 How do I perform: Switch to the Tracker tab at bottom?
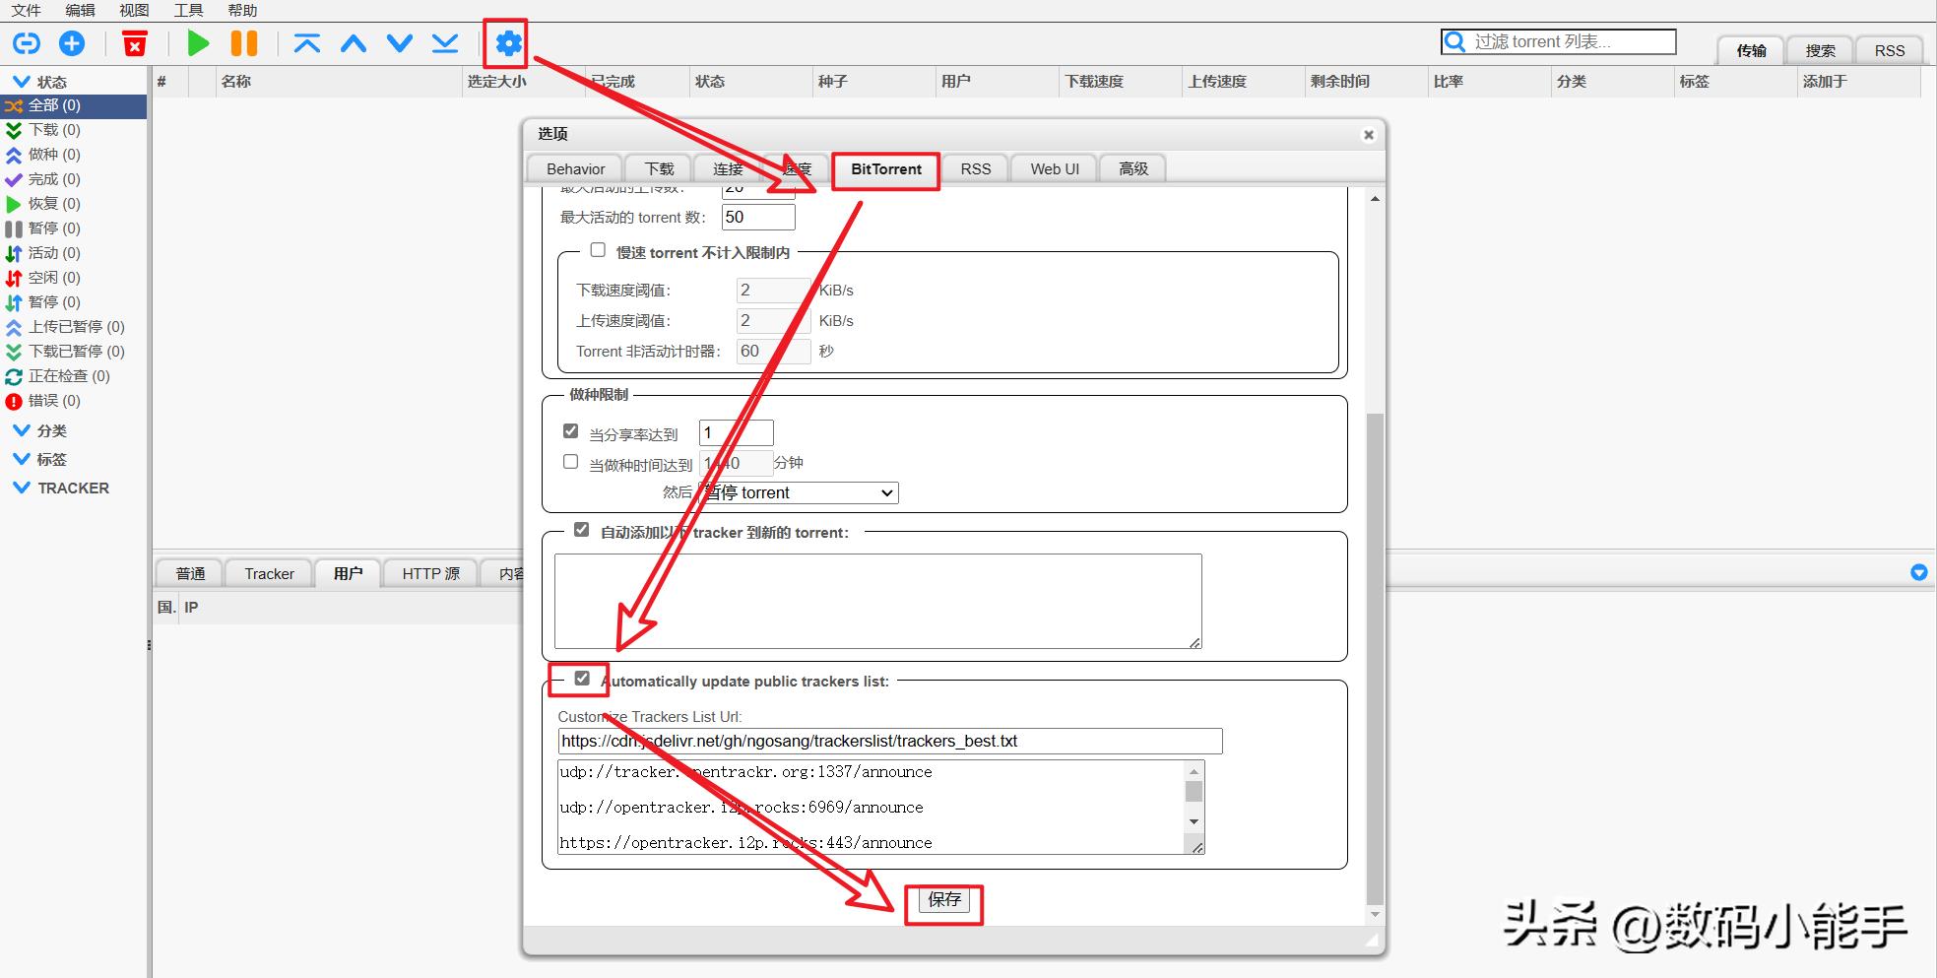click(268, 573)
